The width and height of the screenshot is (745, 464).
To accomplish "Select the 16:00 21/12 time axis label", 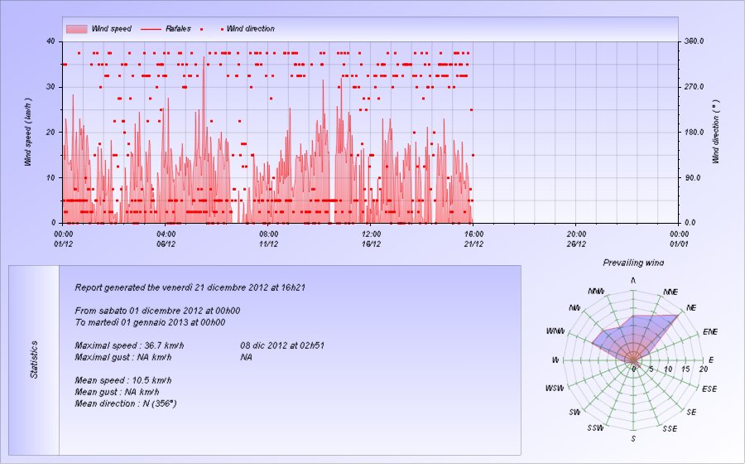I will (473, 239).
